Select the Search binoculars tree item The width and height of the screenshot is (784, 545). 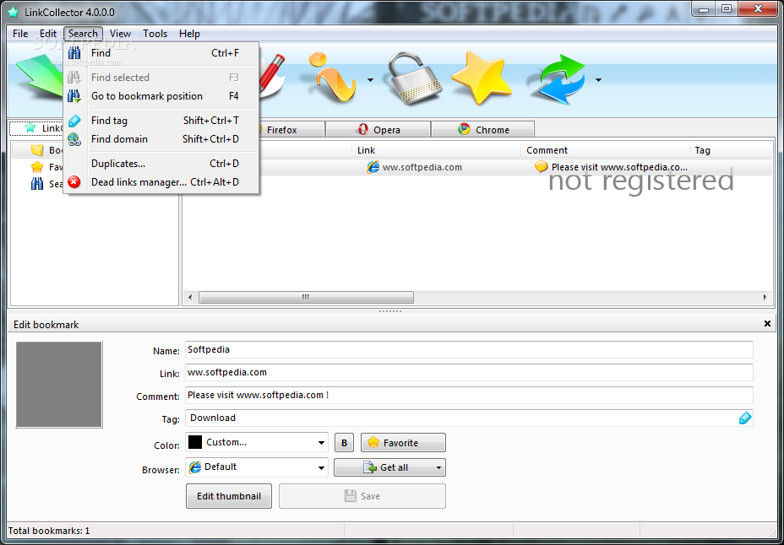click(x=37, y=184)
